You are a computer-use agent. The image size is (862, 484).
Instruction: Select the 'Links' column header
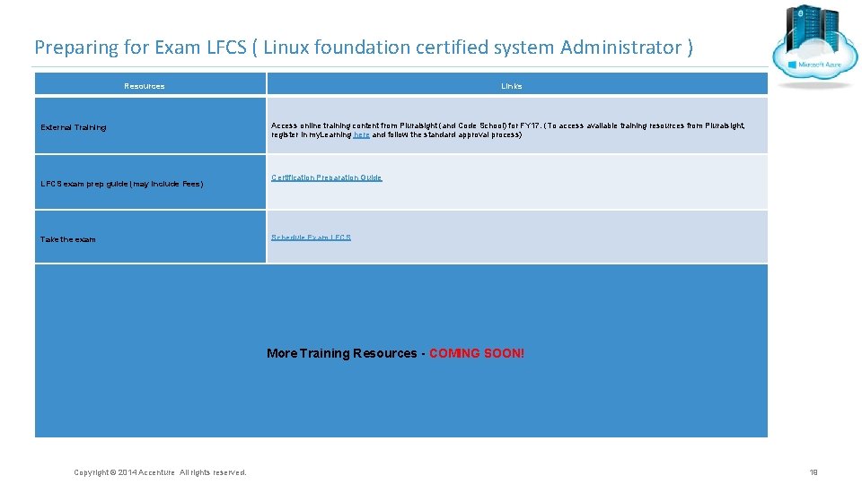tap(511, 86)
